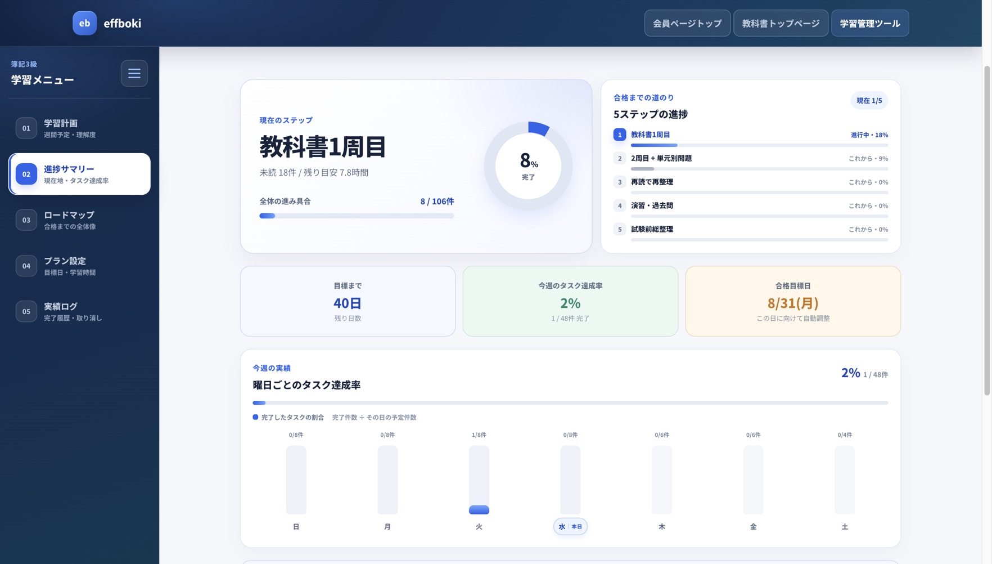Click the 03 badge of ロードマップ
992x564 pixels.
point(26,220)
